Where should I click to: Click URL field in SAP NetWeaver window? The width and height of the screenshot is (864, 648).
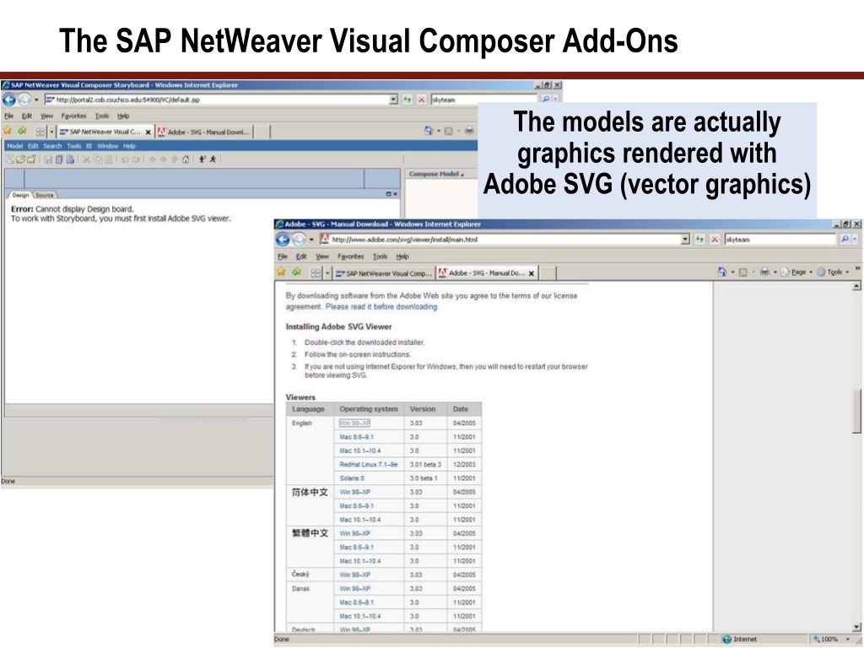tap(217, 100)
